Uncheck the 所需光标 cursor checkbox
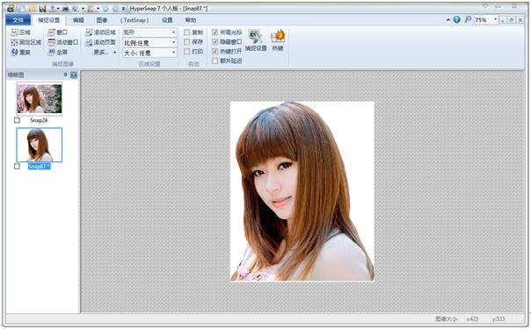The width and height of the screenshot is (531, 329). click(215, 32)
